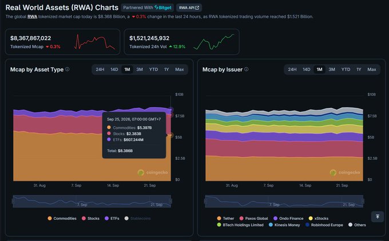
Task: Select 1M range in Mcap by Issuer
Action: (320, 70)
